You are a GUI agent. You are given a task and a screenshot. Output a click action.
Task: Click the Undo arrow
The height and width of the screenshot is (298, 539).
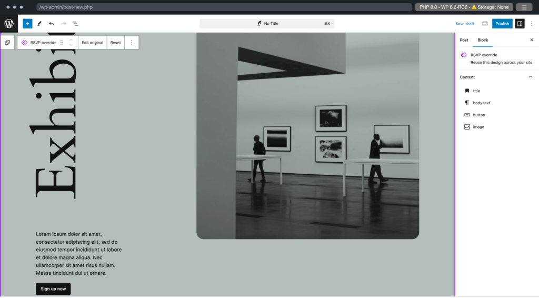point(52,24)
